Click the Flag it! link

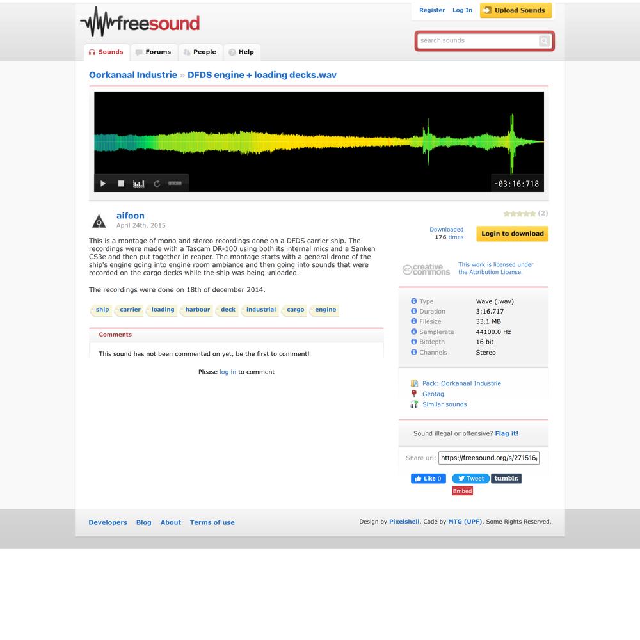pos(506,433)
